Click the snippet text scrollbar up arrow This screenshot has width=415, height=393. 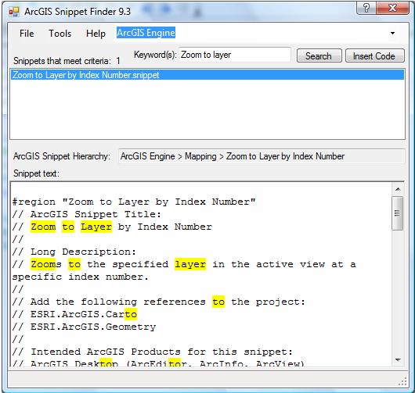pyautogui.click(x=398, y=189)
